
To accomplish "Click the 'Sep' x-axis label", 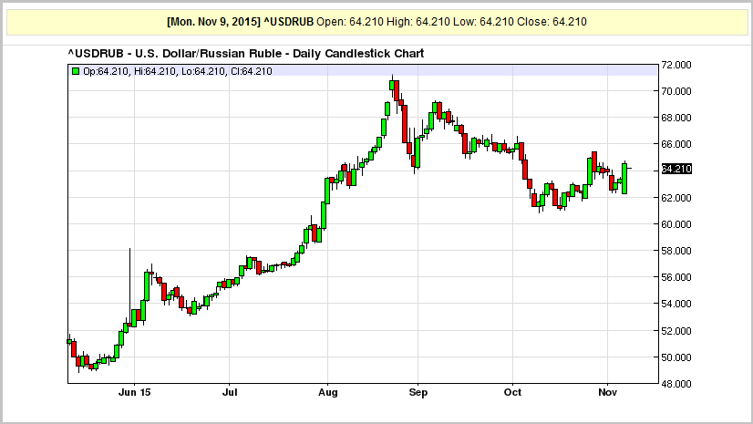I will coord(418,392).
